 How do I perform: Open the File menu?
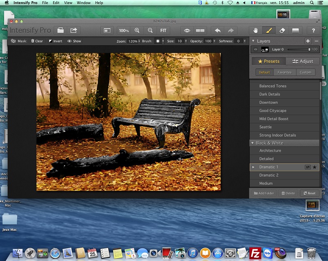coord(45,3)
